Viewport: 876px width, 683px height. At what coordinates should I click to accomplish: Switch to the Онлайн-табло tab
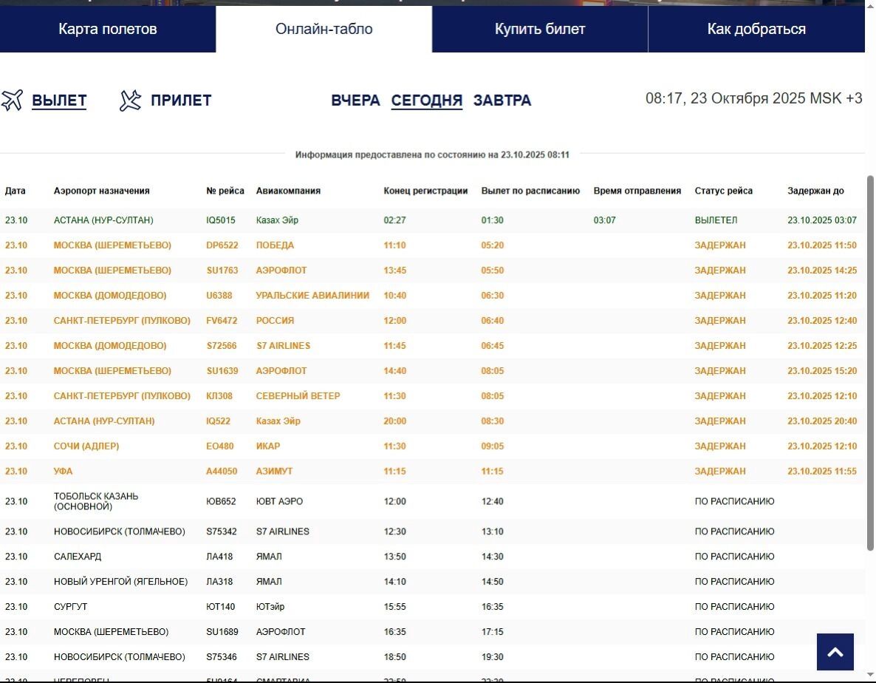(x=324, y=30)
